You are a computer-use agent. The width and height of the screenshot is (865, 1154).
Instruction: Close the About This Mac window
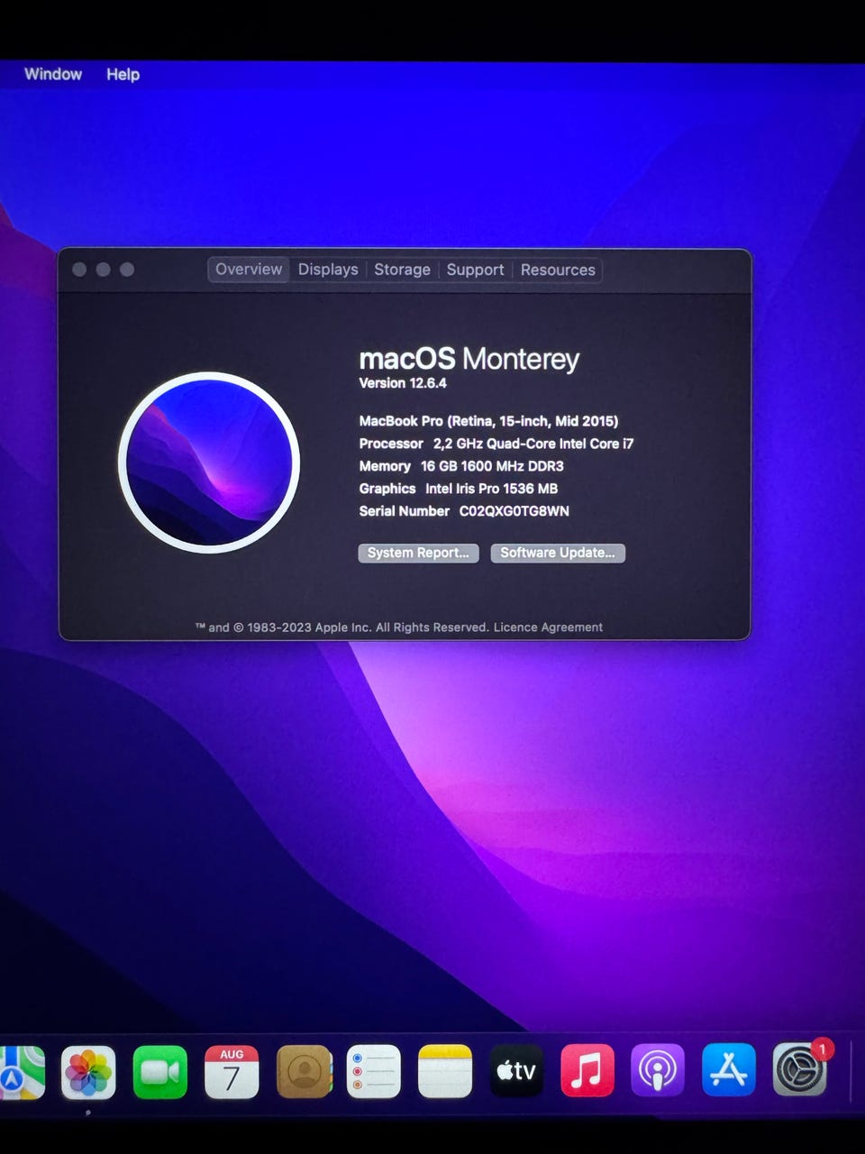[x=79, y=270]
